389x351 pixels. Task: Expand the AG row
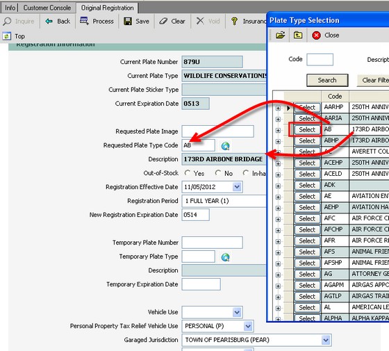(x=278, y=275)
